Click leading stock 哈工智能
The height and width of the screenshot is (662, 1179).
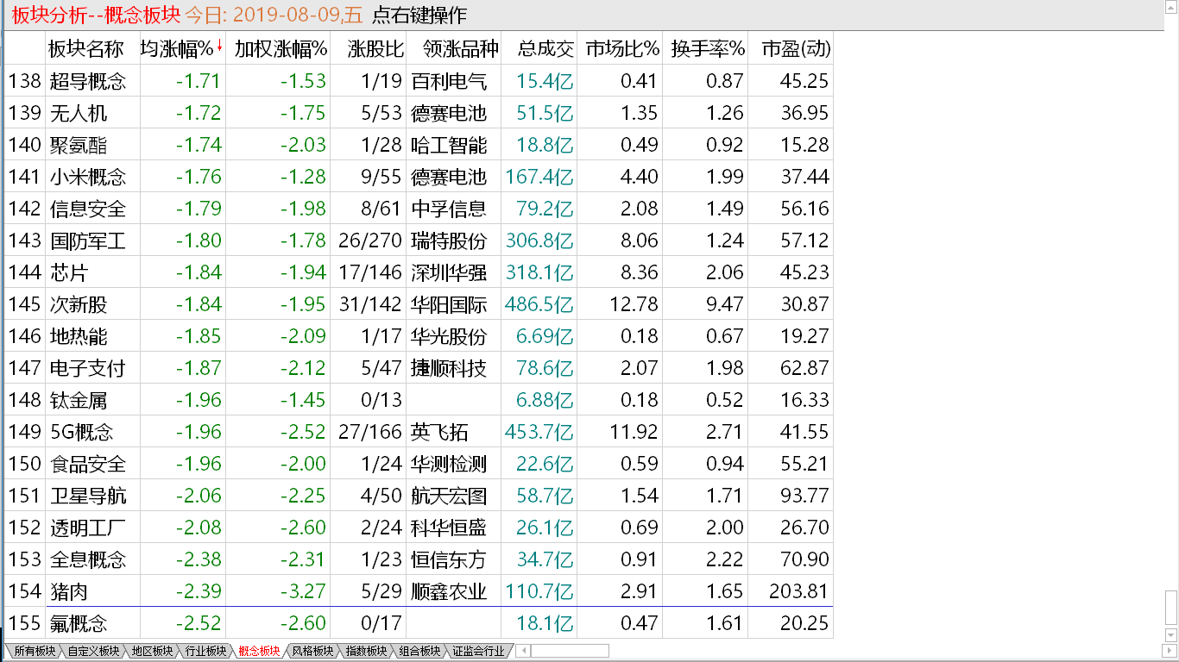449,145
